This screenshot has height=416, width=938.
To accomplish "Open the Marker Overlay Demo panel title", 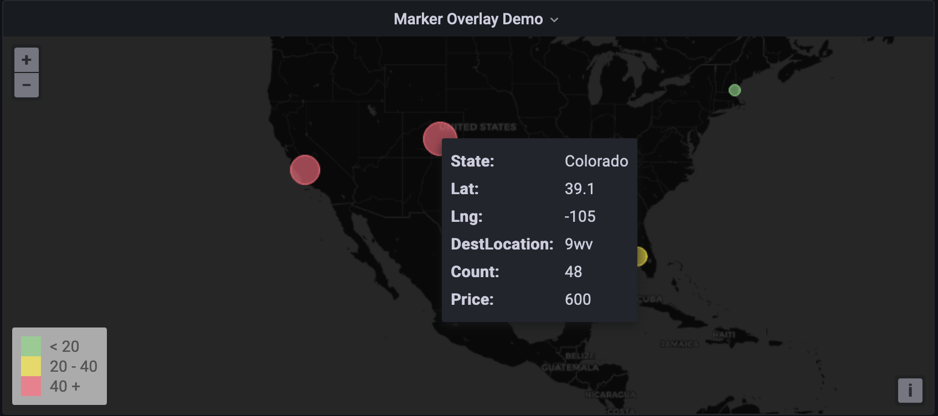I will point(468,19).
